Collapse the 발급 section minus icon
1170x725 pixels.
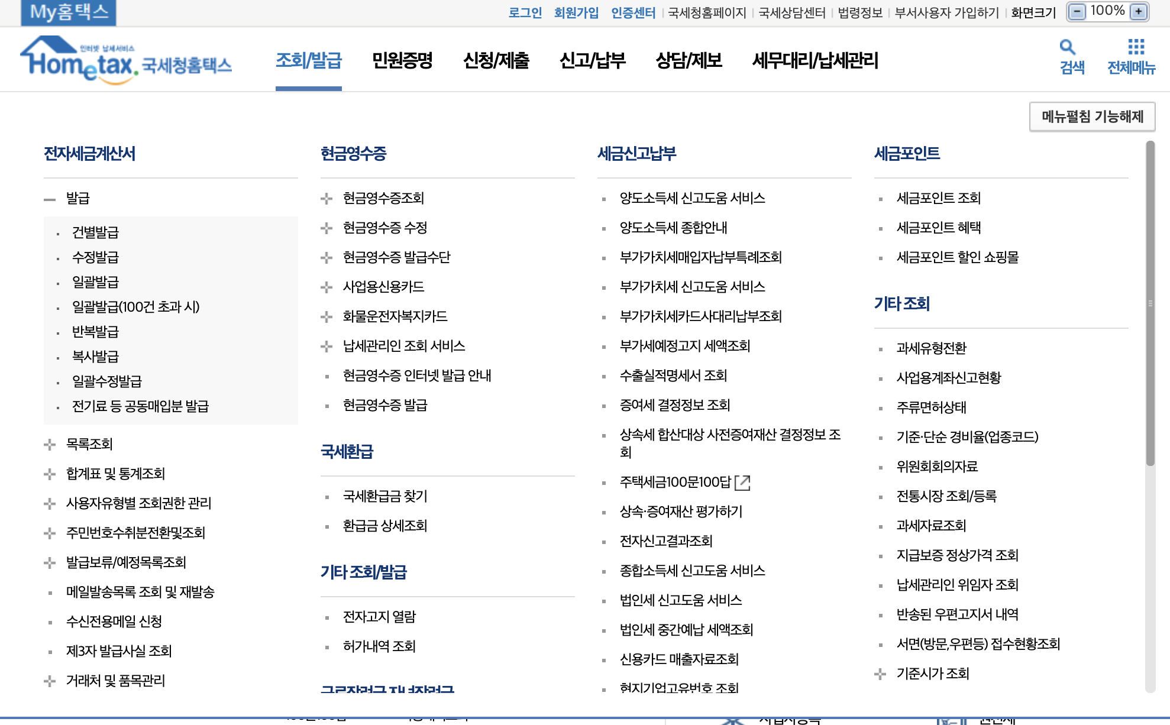[50, 199]
